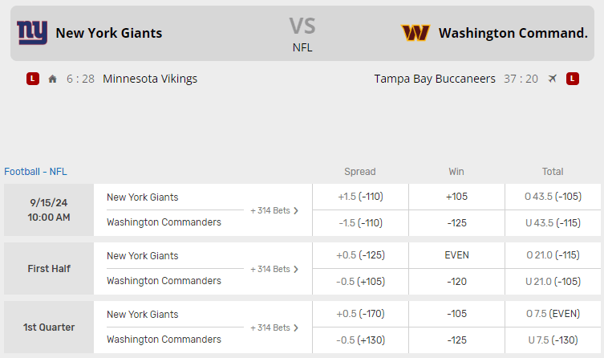
Task: Select Giants +1.5 (-110) spread bet
Action: point(360,197)
